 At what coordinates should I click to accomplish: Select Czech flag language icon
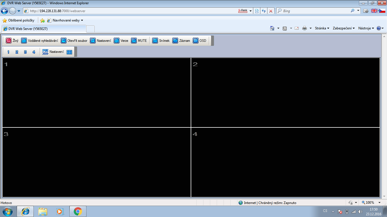[x=382, y=11]
